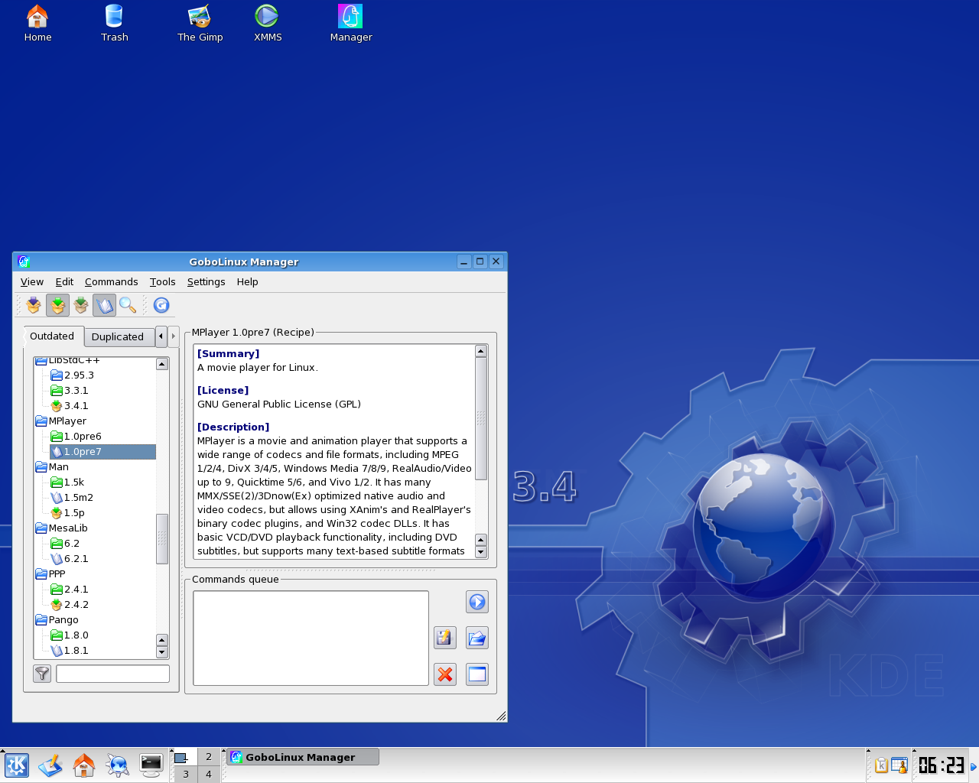979x783 pixels.
Task: Select MesaLib version 6.2.1
Action: click(x=70, y=559)
